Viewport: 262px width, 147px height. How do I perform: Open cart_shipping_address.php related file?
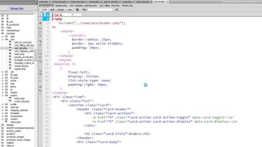pyautogui.click(x=83, y=5)
